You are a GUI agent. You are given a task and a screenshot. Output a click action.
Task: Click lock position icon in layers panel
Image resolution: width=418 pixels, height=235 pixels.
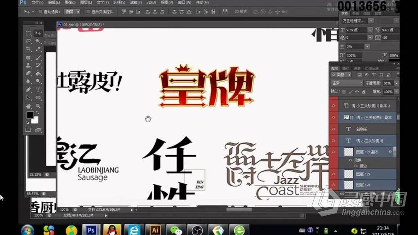coord(357,92)
